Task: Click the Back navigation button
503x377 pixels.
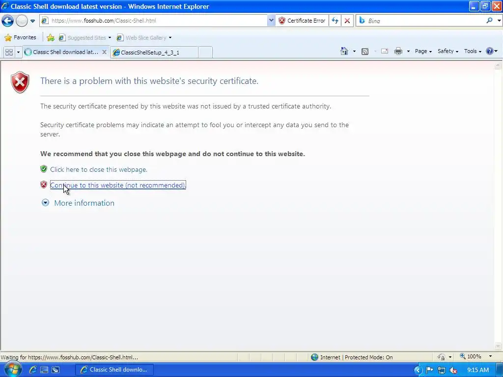Action: (x=8, y=21)
